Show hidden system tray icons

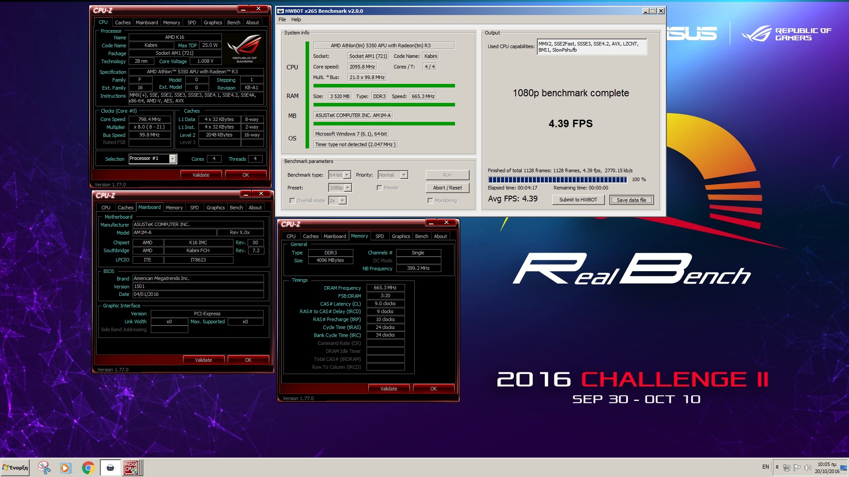pos(777,467)
